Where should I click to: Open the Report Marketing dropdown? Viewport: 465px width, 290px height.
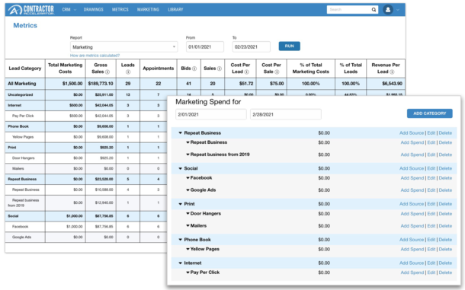click(x=124, y=46)
